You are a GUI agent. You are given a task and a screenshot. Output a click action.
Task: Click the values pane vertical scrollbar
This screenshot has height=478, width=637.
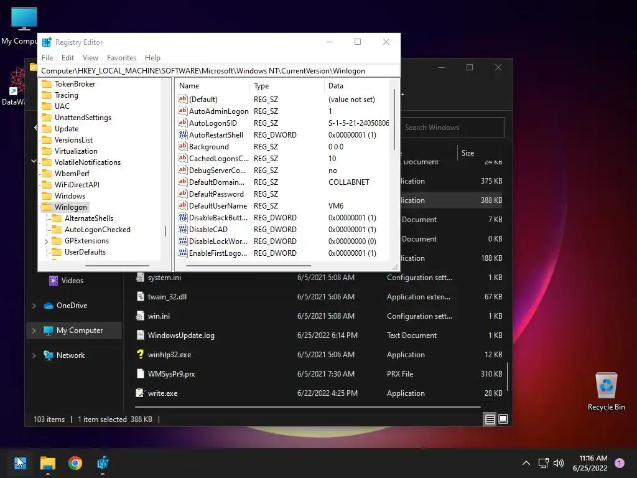(x=394, y=120)
